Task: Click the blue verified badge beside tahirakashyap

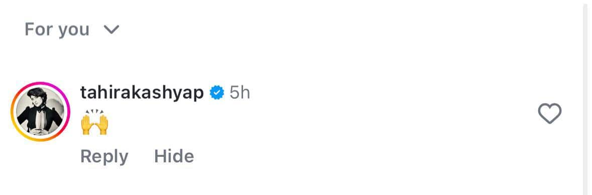Action: (217, 92)
